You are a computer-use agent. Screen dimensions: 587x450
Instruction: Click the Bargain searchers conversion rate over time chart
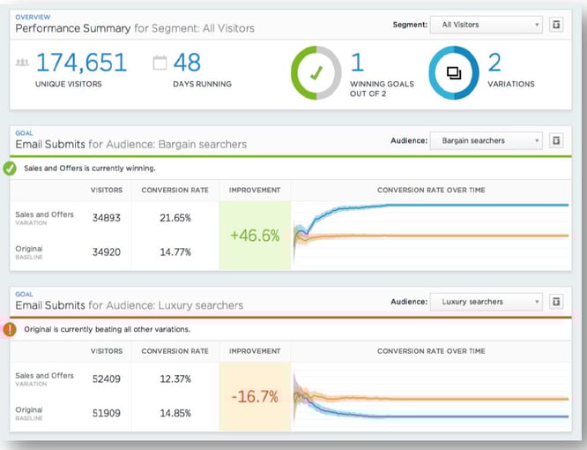pos(431,236)
